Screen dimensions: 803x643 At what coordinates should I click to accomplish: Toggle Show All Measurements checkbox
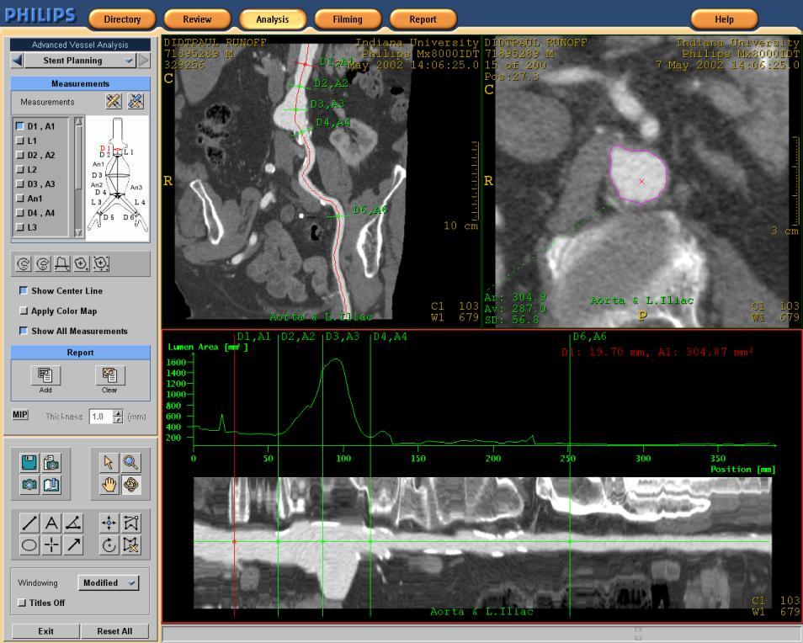tap(23, 331)
